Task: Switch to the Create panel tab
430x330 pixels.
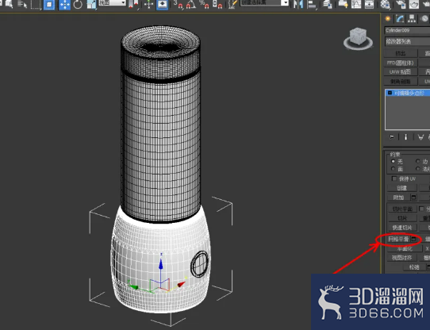Action: tap(388, 18)
